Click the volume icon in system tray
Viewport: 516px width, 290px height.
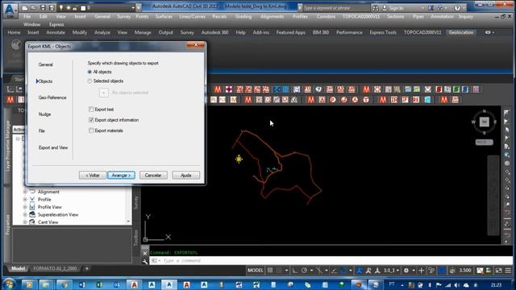[x=457, y=285]
